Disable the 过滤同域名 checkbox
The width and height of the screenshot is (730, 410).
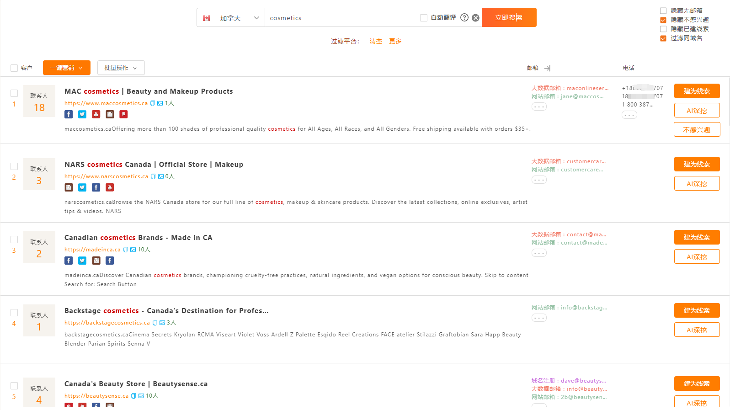coord(663,38)
